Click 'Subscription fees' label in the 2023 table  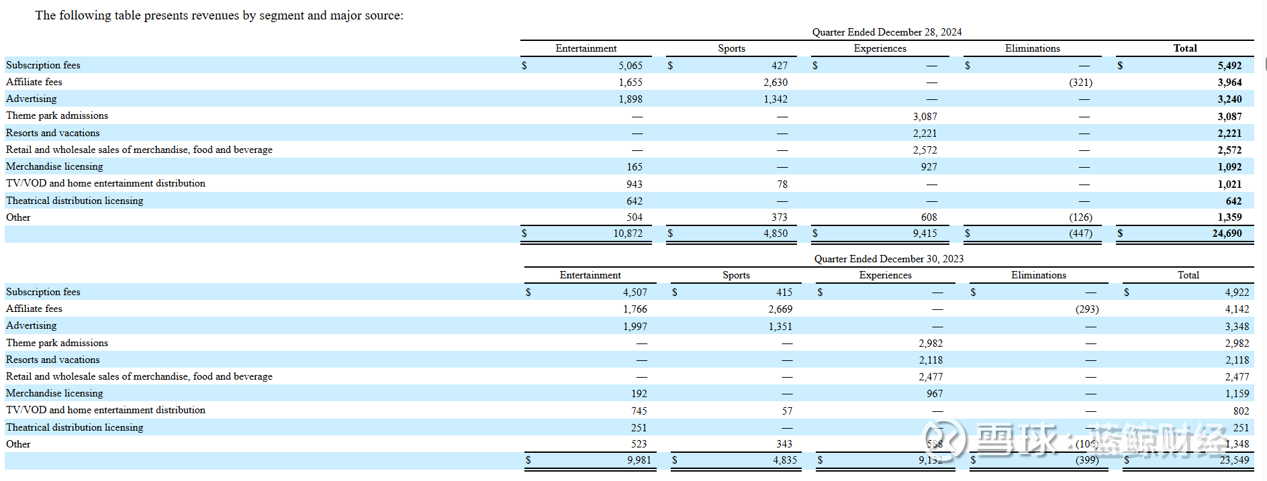click(x=43, y=292)
